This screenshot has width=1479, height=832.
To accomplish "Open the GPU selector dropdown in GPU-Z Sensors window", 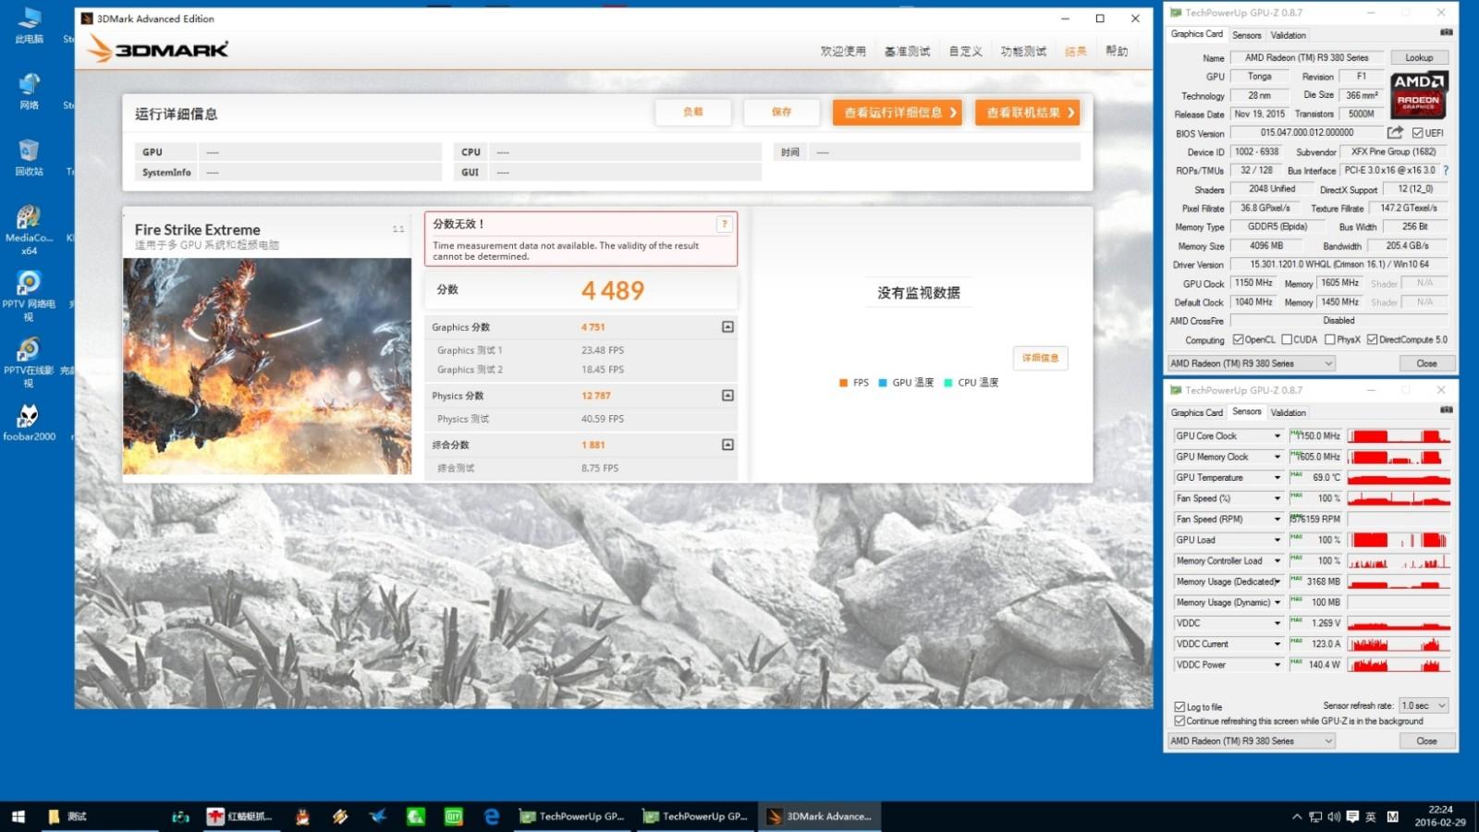I will [x=1252, y=740].
